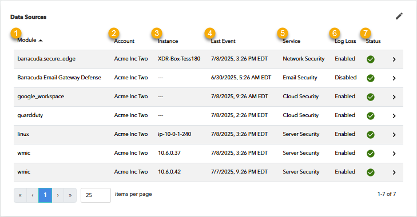Expand the barracuda.secure_edge row chevron

coord(394,59)
